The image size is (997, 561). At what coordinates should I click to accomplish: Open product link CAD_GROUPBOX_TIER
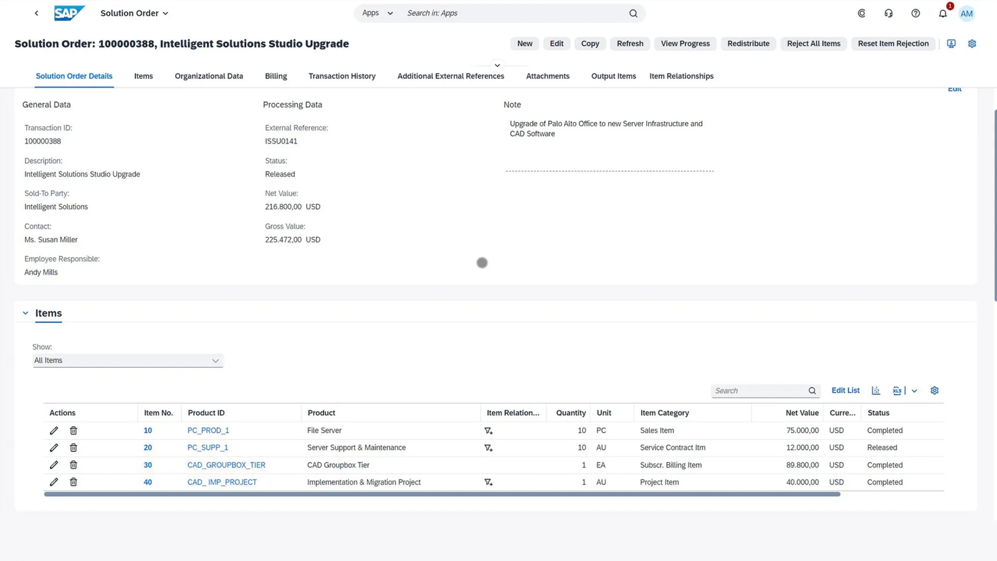pyautogui.click(x=226, y=465)
